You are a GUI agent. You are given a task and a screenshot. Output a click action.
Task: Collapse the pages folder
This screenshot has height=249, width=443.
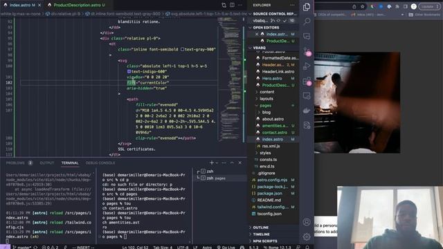265,106
